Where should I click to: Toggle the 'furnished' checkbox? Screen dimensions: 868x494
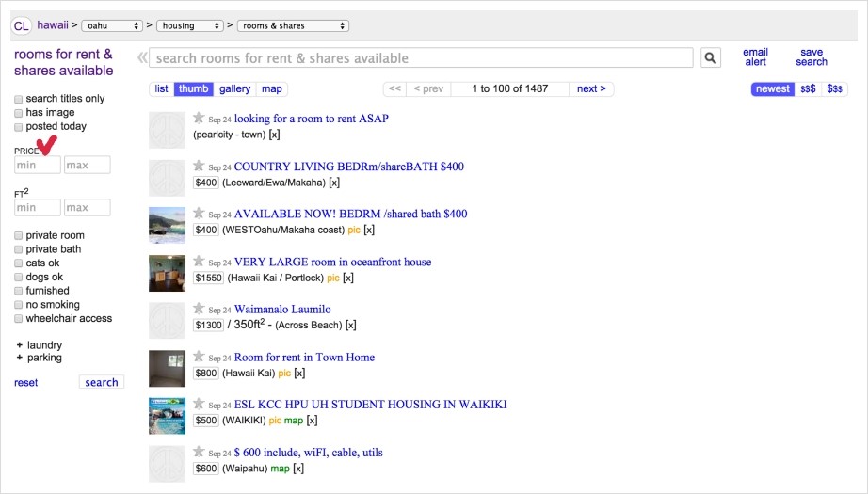(x=19, y=291)
